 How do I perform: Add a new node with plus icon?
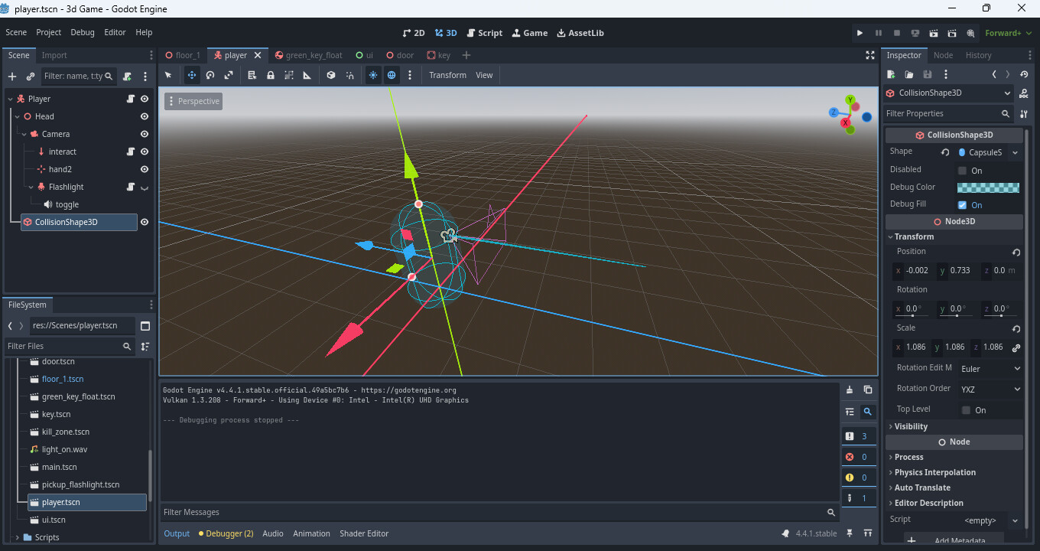coord(12,77)
